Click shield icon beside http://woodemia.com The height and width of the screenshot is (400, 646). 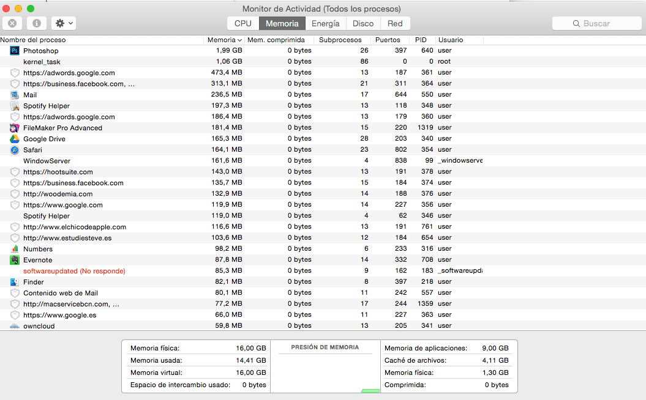click(x=15, y=194)
